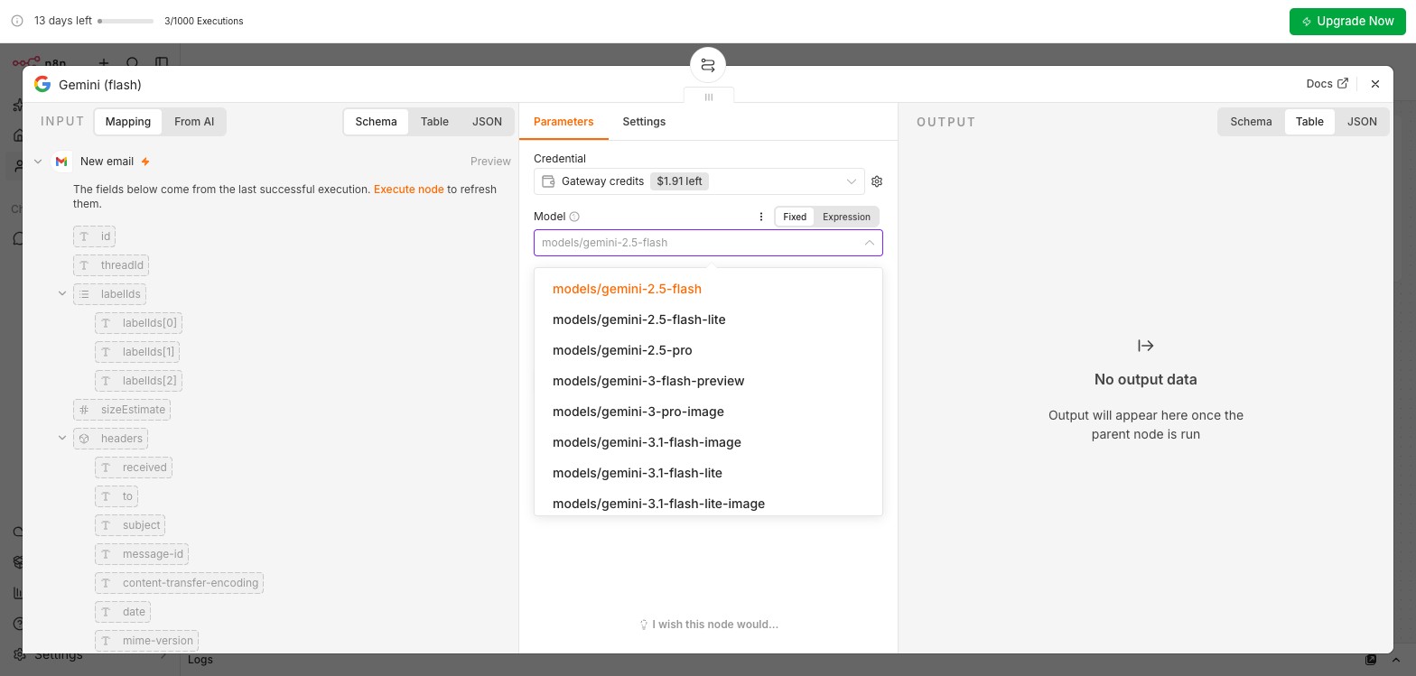The image size is (1416, 676).
Task: Collapse the New email input section
Action: tap(38, 162)
